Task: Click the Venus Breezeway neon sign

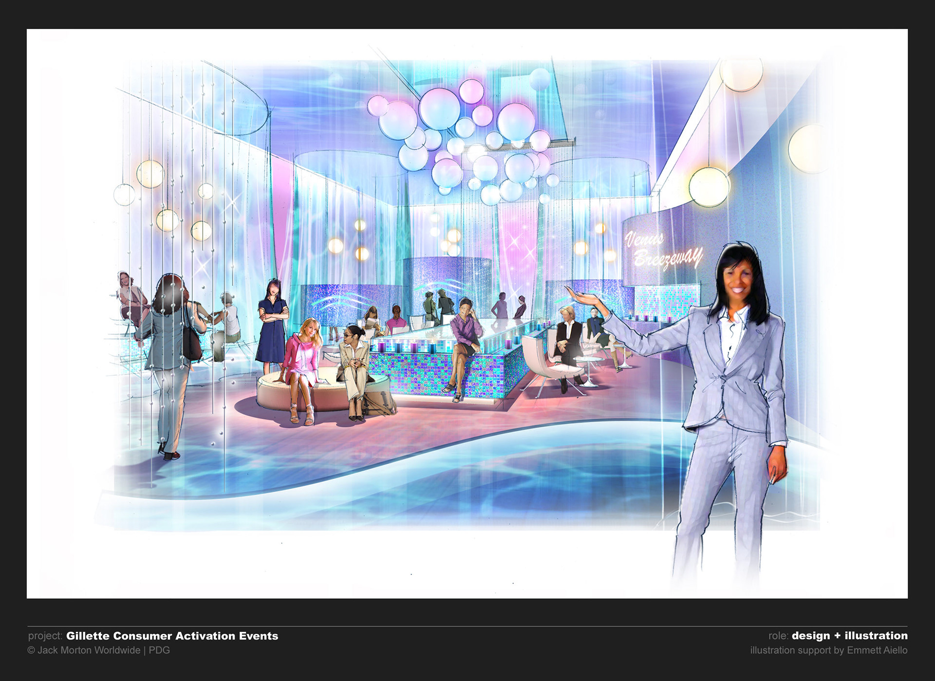Action: click(x=663, y=250)
